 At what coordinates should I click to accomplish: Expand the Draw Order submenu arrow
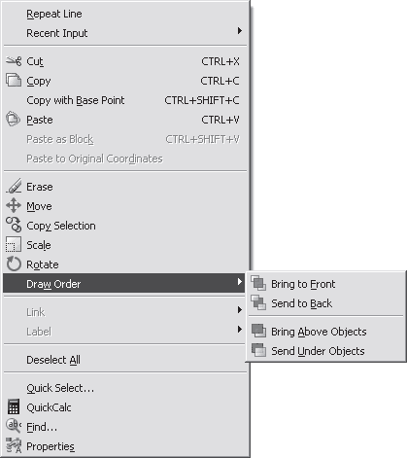(239, 282)
